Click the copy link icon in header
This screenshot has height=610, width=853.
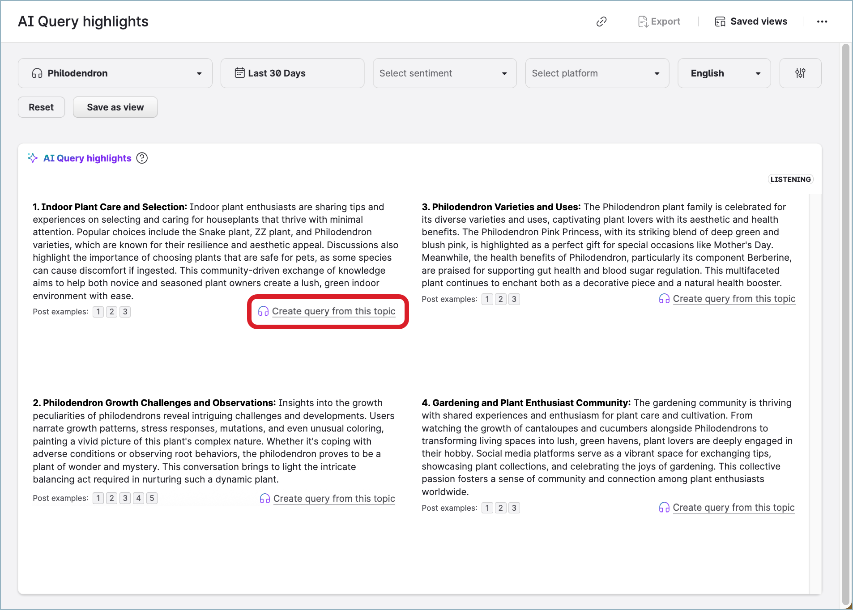601,21
